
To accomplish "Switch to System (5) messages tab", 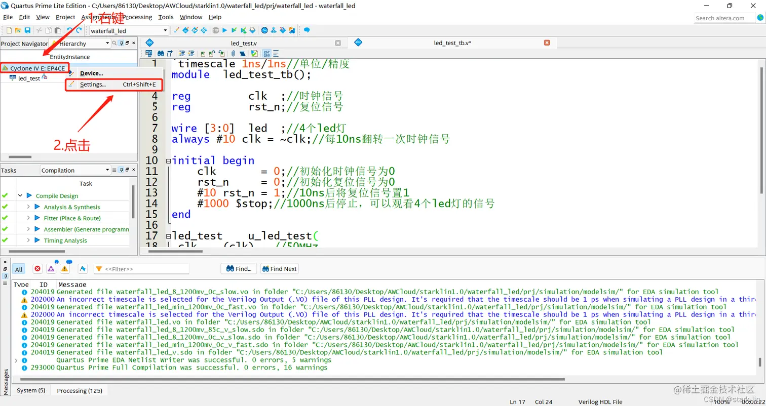I will (x=31, y=390).
